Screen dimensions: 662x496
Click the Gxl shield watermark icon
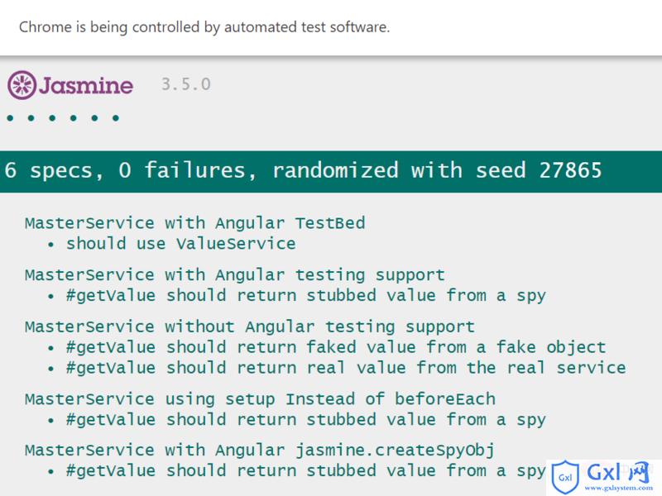click(x=565, y=477)
